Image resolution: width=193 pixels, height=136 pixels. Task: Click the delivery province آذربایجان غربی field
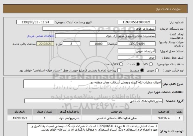point(136,51)
